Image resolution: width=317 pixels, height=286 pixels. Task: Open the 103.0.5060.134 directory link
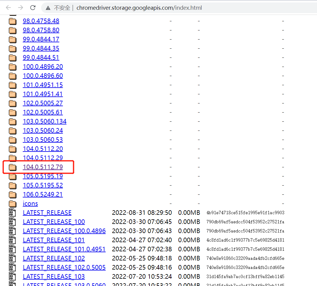coord(44,121)
